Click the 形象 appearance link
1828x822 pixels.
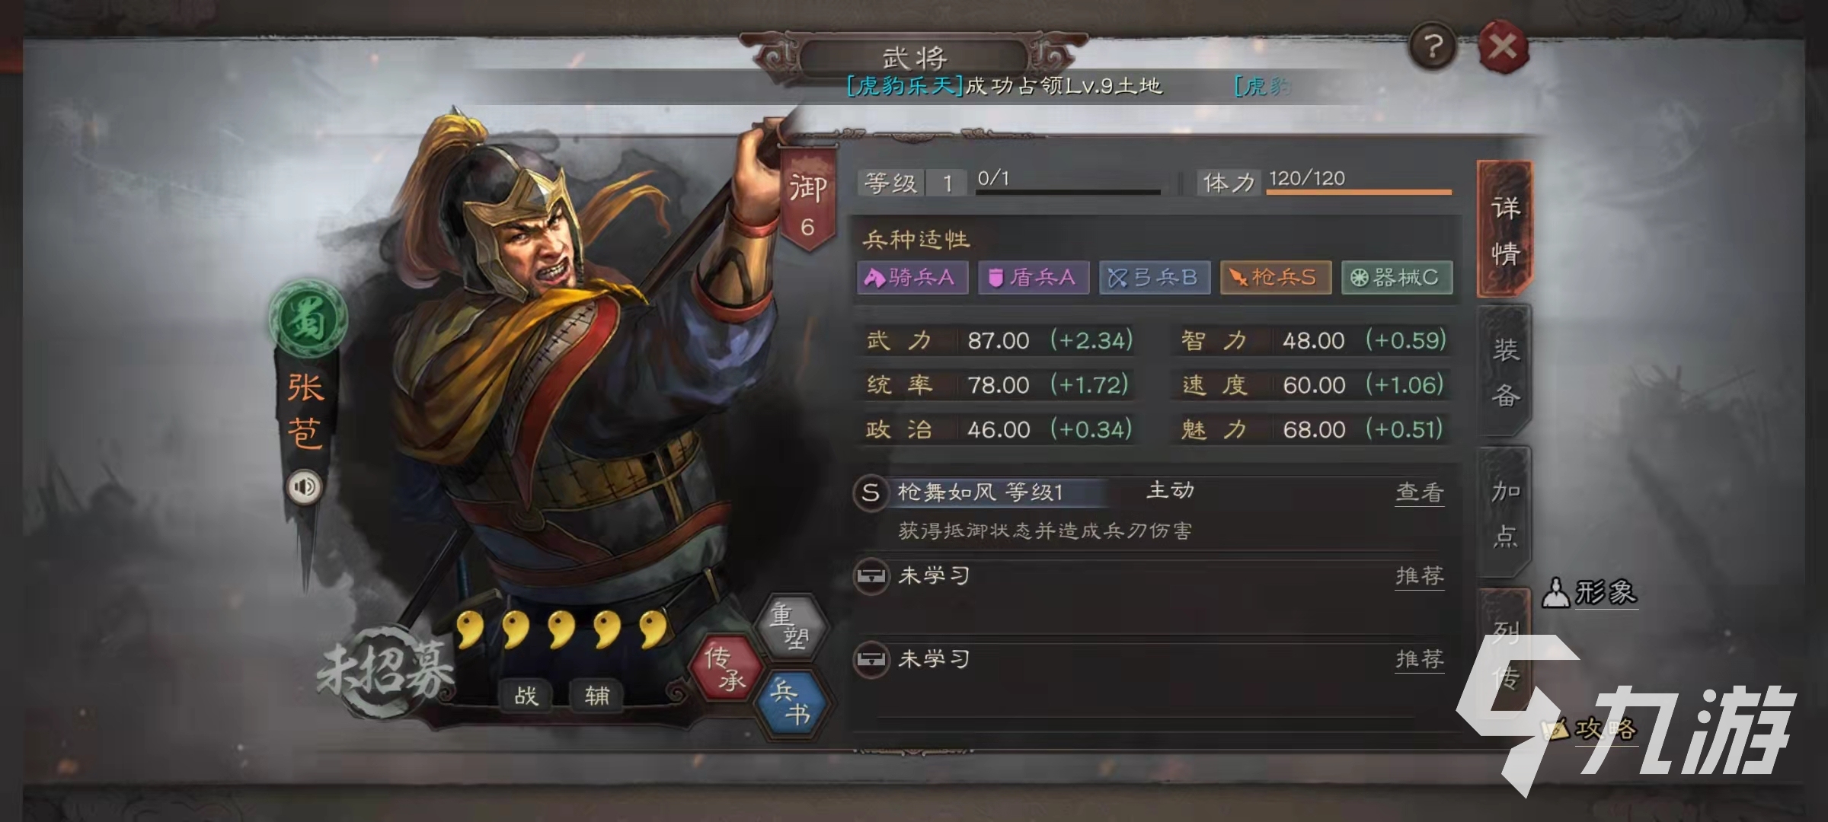click(1590, 591)
